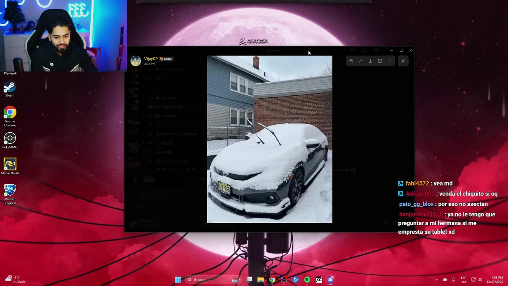
Task: Click the webcam overlay feed
Action: [63, 36]
